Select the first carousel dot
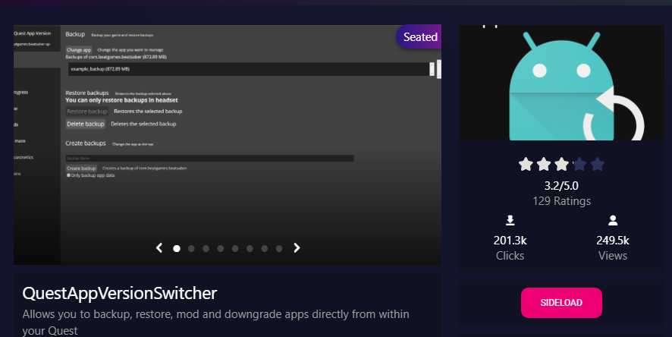Screen dimensions: 672x337 pos(177,248)
